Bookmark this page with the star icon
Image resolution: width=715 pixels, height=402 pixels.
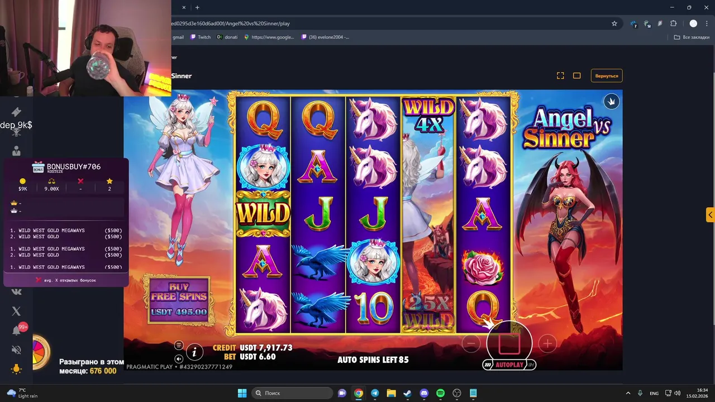coord(614,23)
